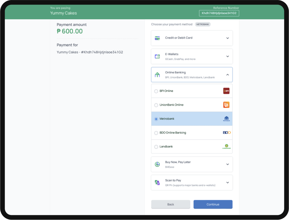The image size is (289, 220).
Task: Expand the E-Wallets section chevron
Action: coord(228,56)
